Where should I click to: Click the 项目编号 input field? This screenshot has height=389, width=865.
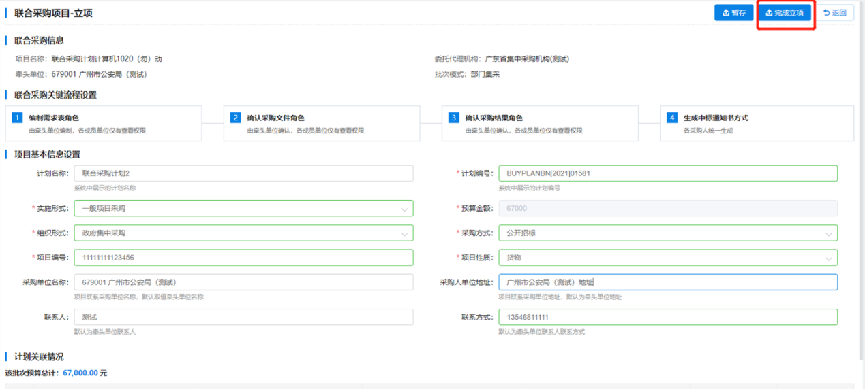(243, 258)
